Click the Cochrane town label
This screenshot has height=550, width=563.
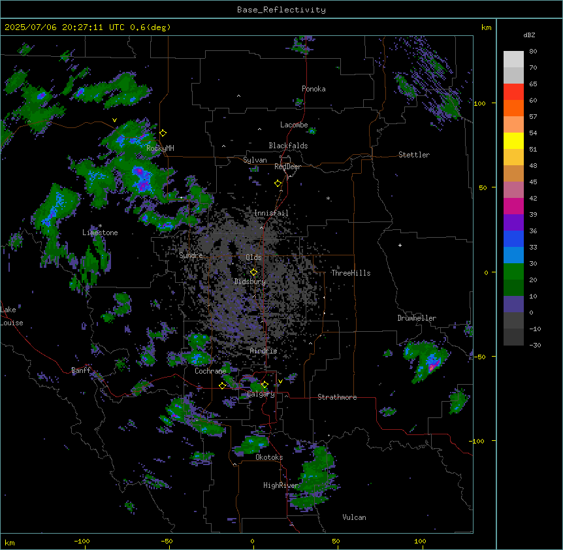210,371
